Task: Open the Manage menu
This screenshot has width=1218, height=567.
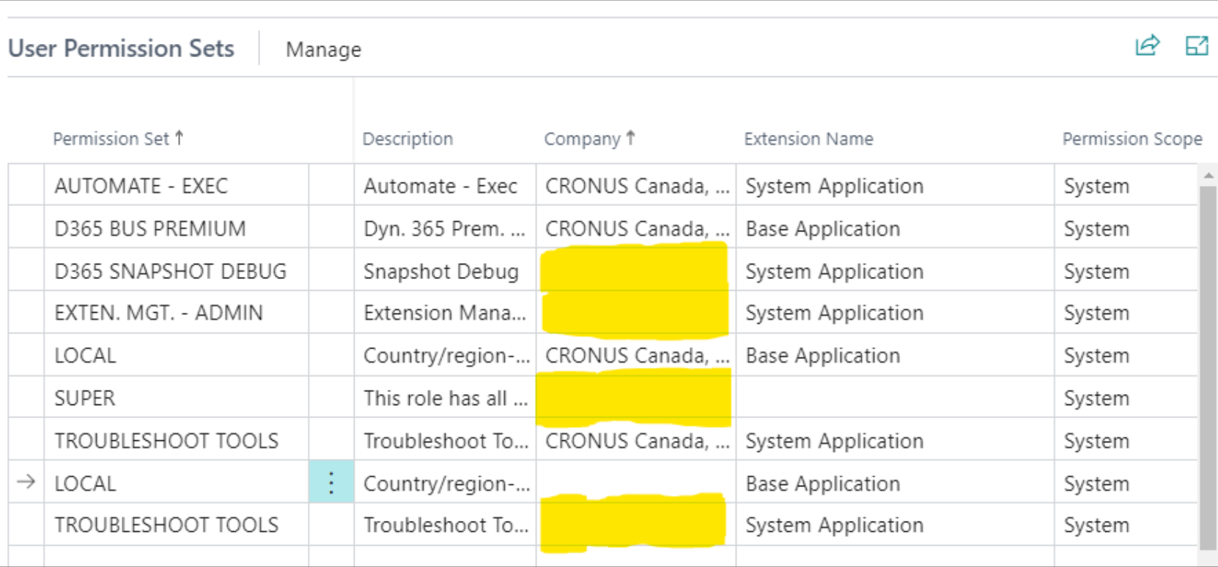Action: click(x=323, y=50)
